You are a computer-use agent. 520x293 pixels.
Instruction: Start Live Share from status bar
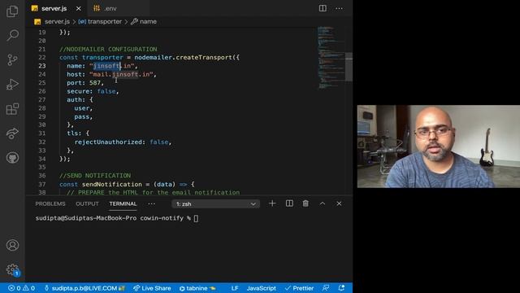tap(152, 288)
